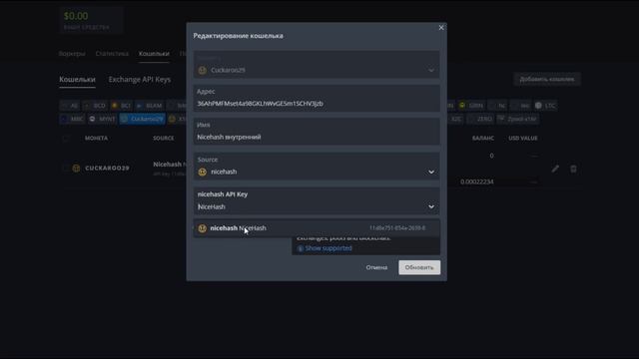Tick the select-all checkbox in table header
Viewport: 639px width, 359px height.
[66, 139]
